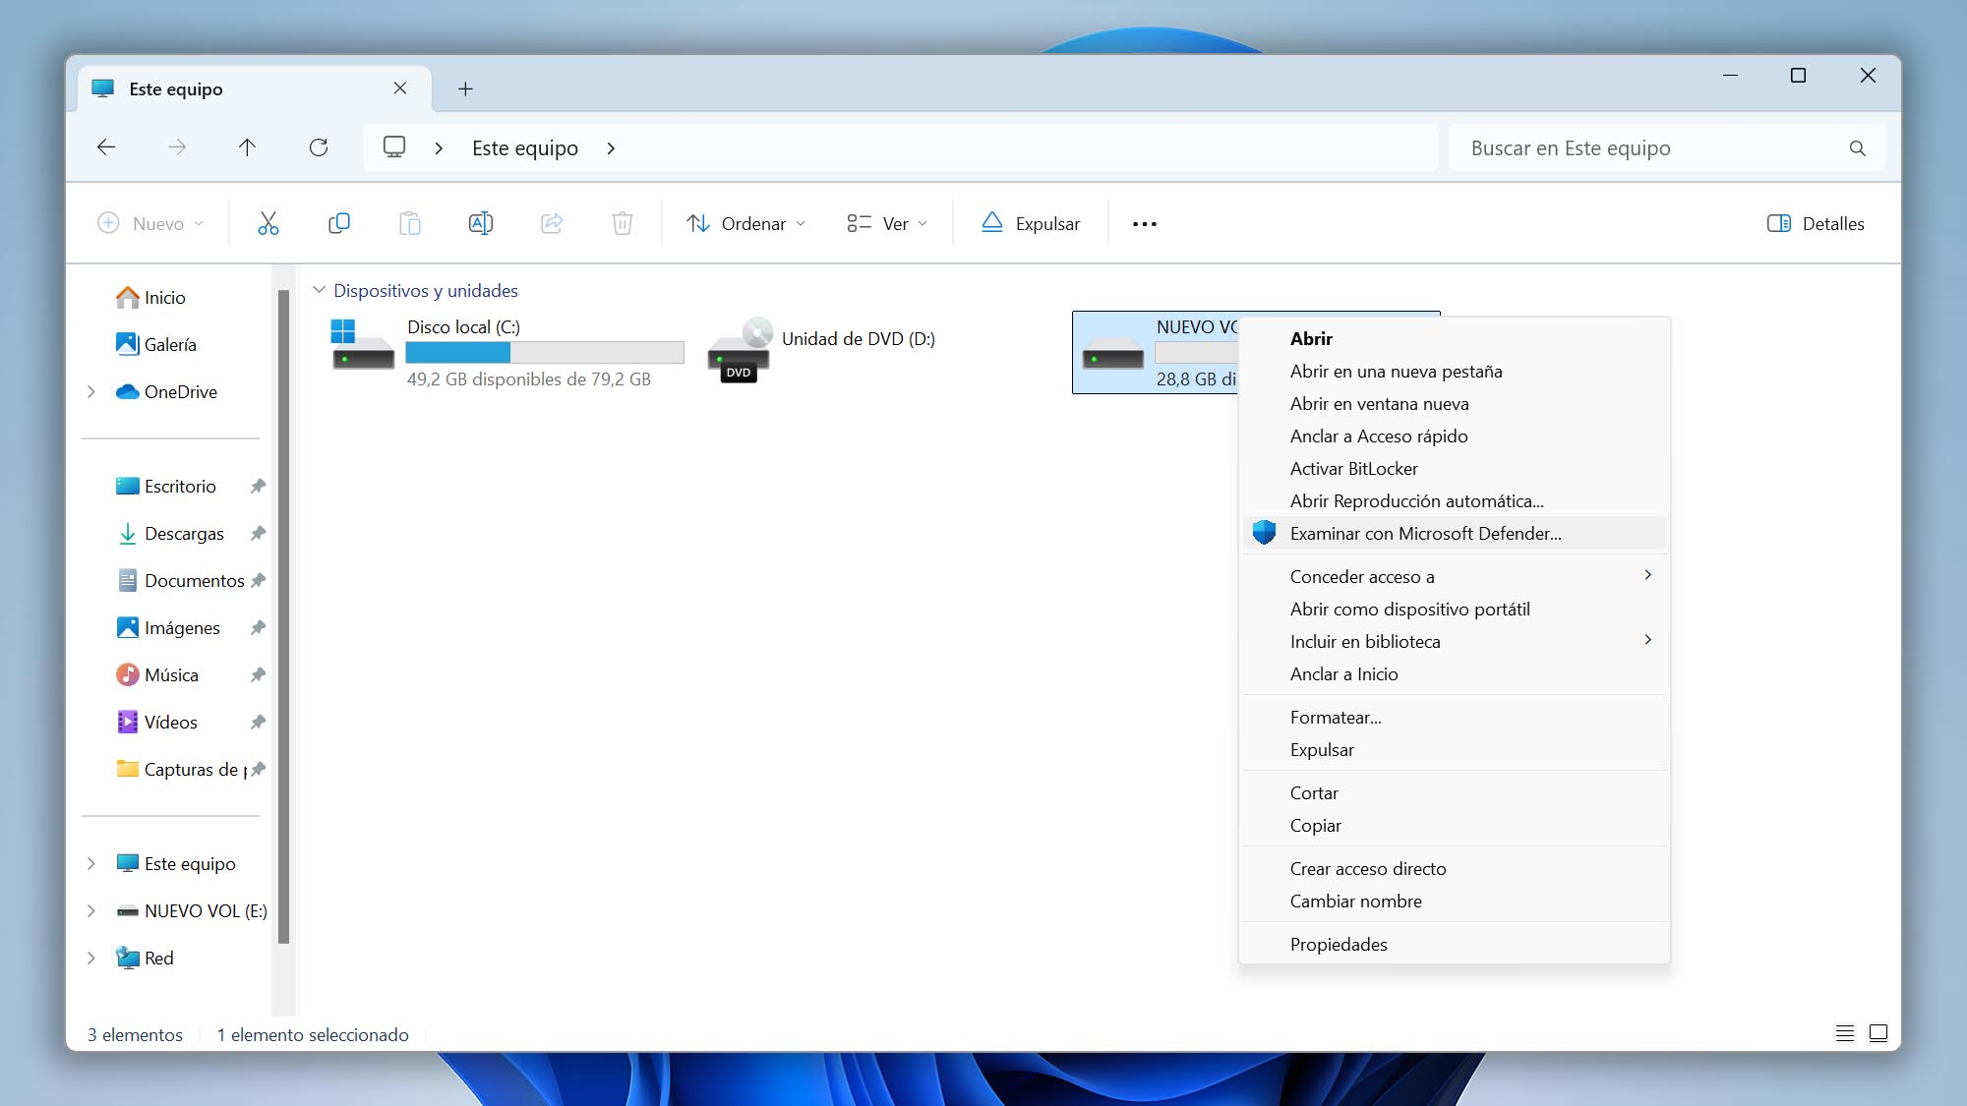
Task: Click the Rename icon in toolbar
Action: (481, 223)
